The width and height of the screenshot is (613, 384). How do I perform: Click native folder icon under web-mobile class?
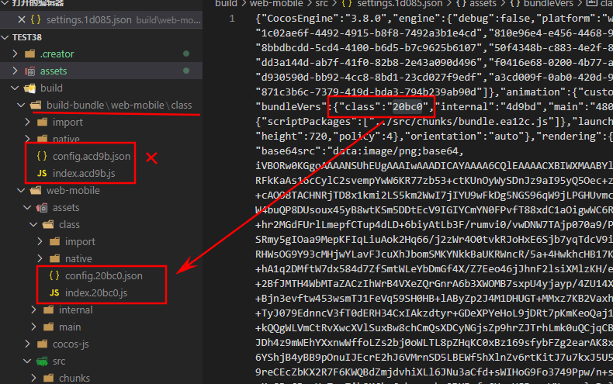click(x=55, y=258)
